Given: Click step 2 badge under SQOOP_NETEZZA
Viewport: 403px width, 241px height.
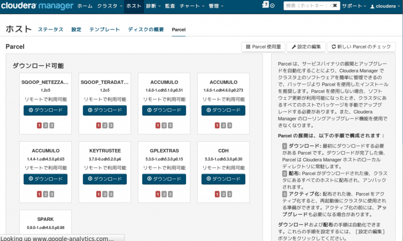Looking at the screenshot, I should point(46,125).
